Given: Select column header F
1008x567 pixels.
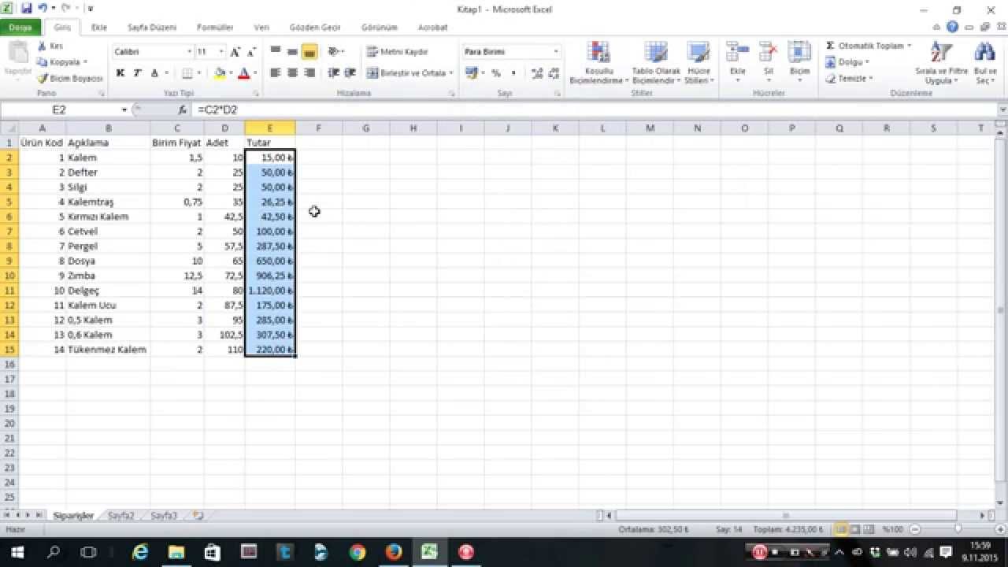Looking at the screenshot, I should coord(318,128).
